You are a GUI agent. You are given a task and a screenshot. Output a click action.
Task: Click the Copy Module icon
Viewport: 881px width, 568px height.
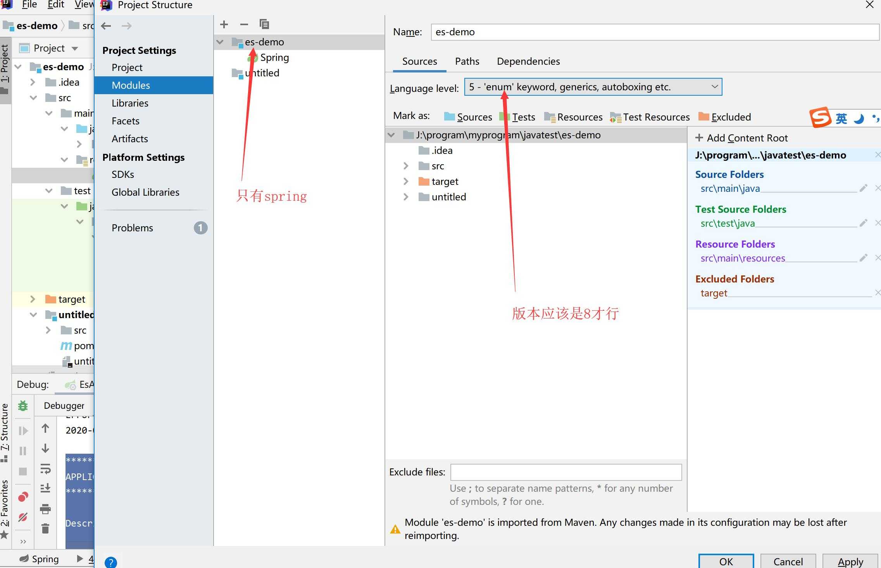coord(264,24)
